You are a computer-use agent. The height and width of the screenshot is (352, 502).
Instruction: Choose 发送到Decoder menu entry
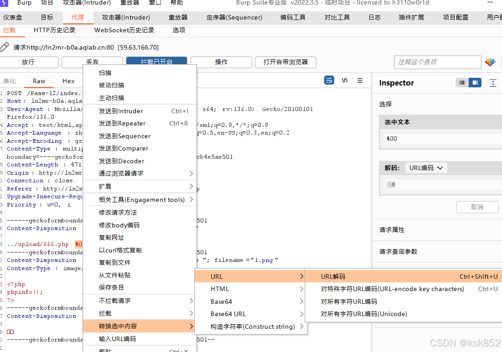point(140,161)
